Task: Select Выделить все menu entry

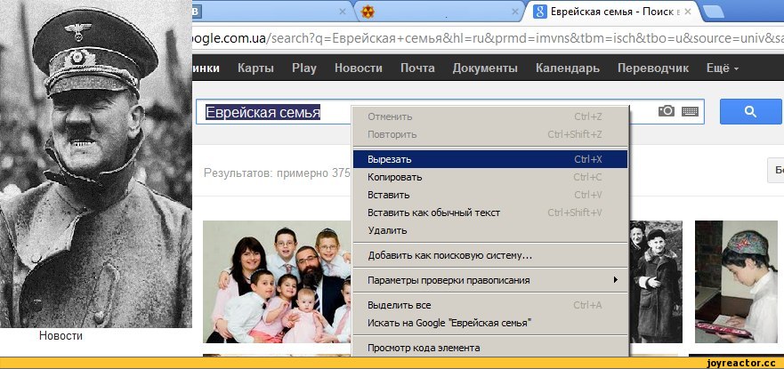Action: coord(489,305)
